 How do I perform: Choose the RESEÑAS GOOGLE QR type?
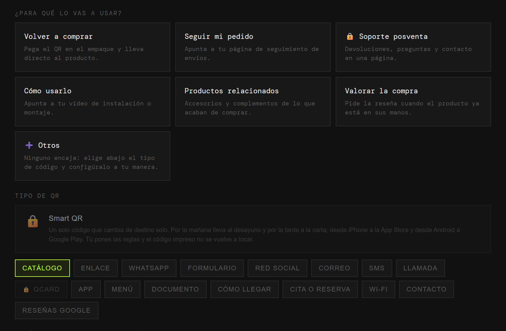pos(57,310)
